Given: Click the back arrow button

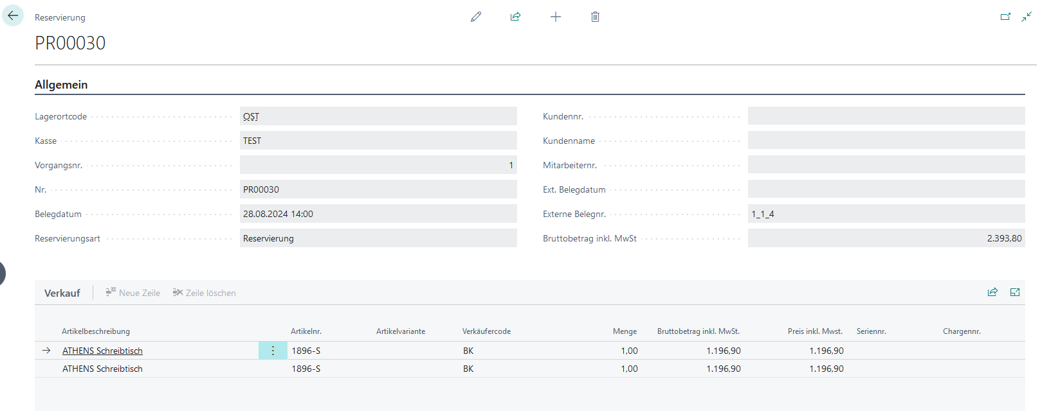Looking at the screenshot, I should (13, 16).
